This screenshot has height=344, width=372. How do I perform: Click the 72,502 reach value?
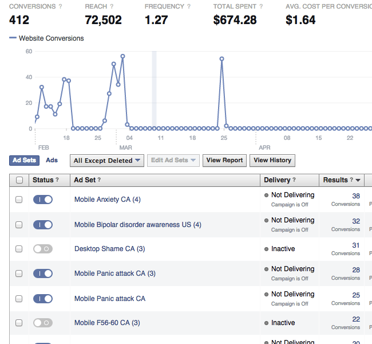click(x=104, y=20)
